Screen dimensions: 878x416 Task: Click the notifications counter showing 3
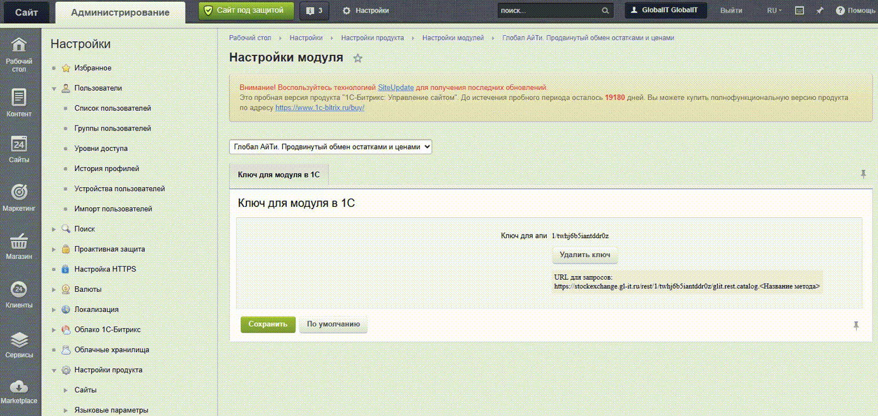(314, 11)
